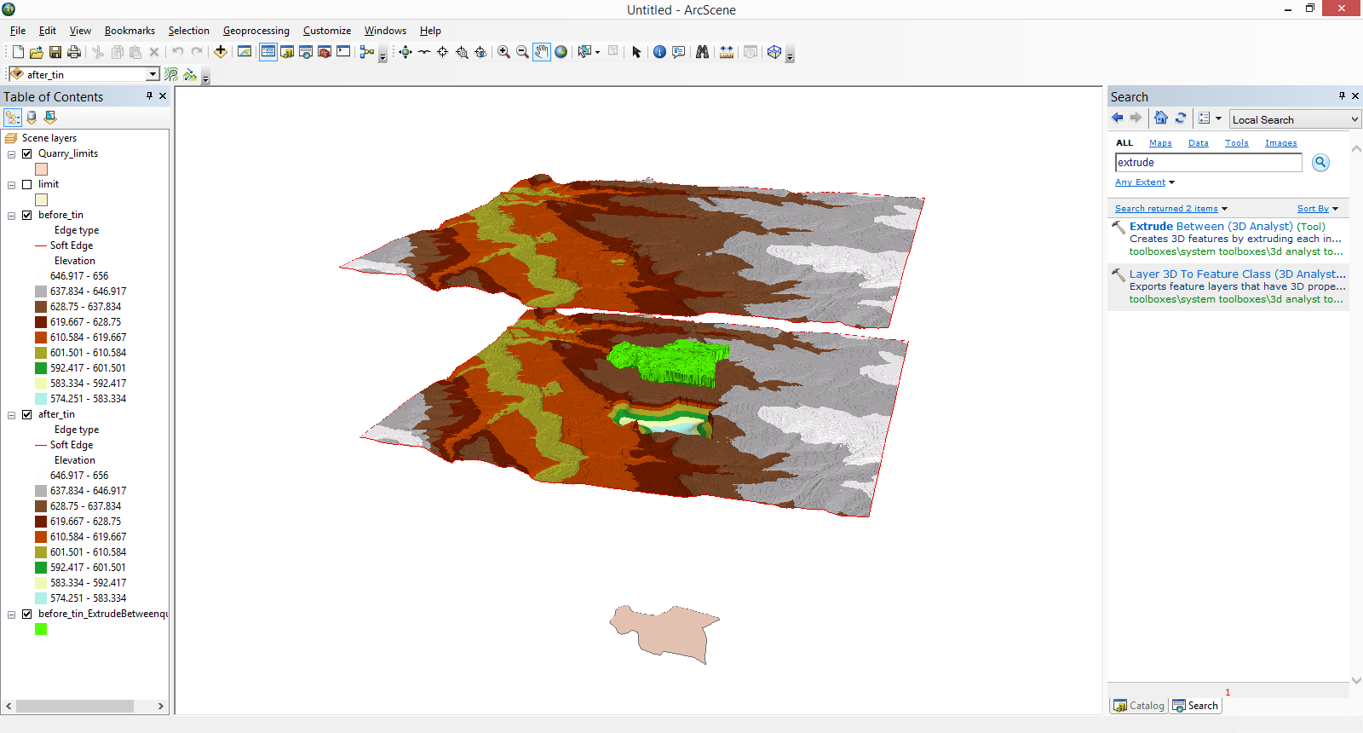Open Layer 3D To Feature Class result
Screen dimensions: 1363x733
coord(1238,274)
